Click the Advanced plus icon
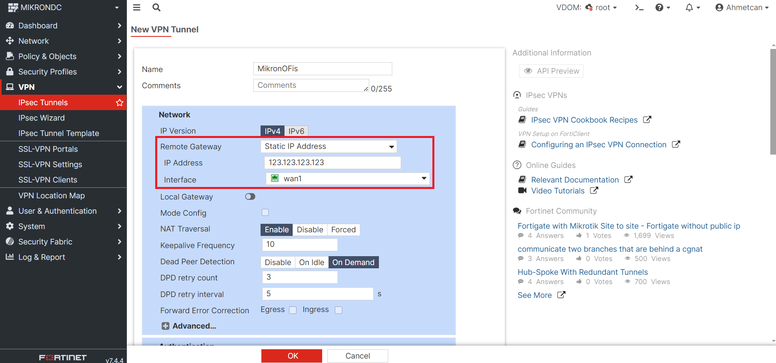This screenshot has height=363, width=776. pyautogui.click(x=165, y=326)
